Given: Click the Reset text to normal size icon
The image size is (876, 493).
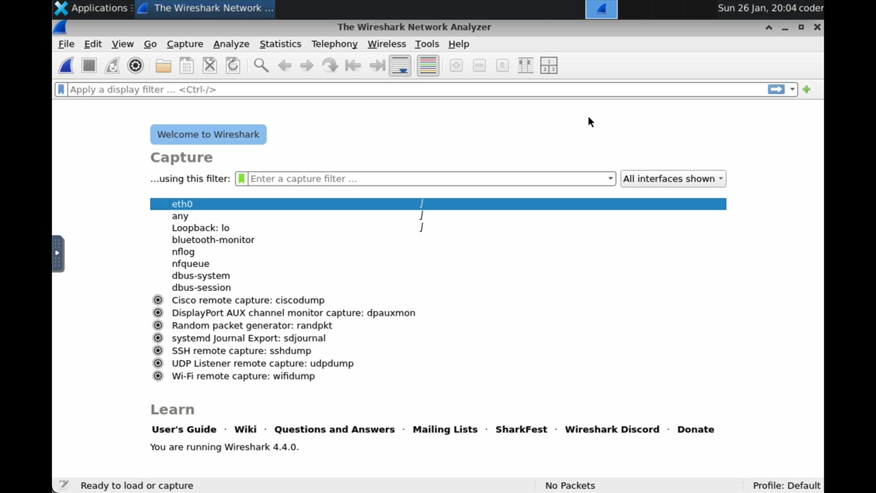Looking at the screenshot, I should (x=502, y=66).
